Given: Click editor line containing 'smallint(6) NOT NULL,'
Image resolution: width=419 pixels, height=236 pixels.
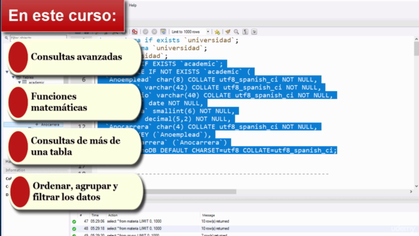Looking at the screenshot, I should click(194, 111).
